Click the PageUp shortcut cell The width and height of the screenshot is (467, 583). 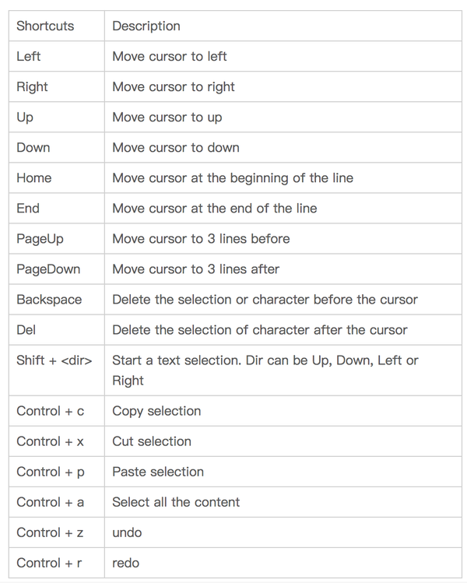click(40, 238)
